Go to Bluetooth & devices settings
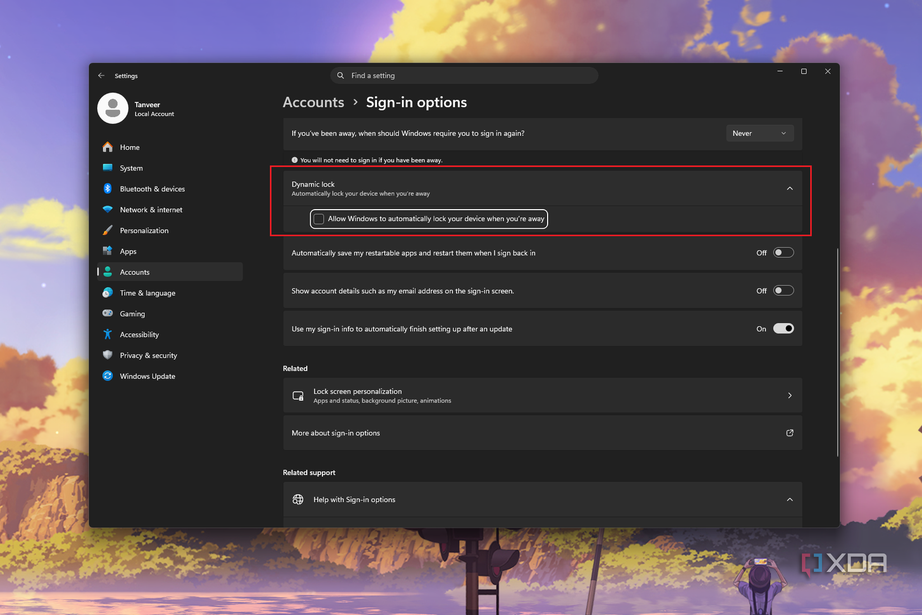Screen dimensions: 922x615 pos(170,189)
